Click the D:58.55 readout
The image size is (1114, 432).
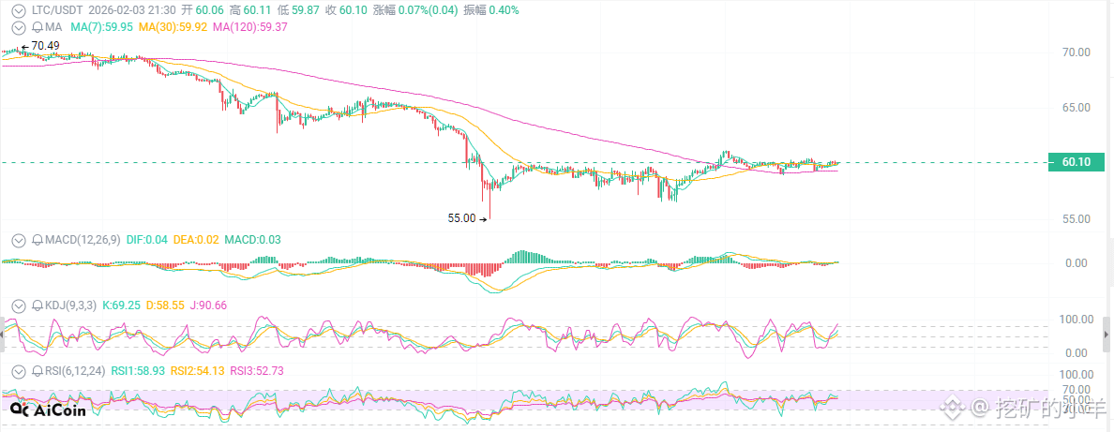(x=165, y=305)
